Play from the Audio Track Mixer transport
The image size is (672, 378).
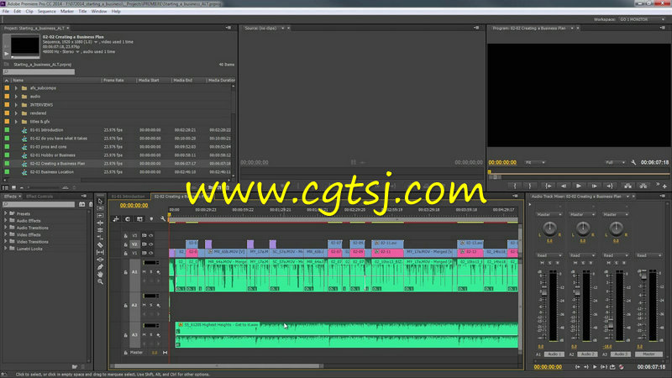click(595, 367)
